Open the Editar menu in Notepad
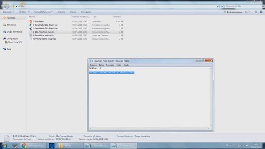The height and width of the screenshot is (149, 265). point(101,65)
